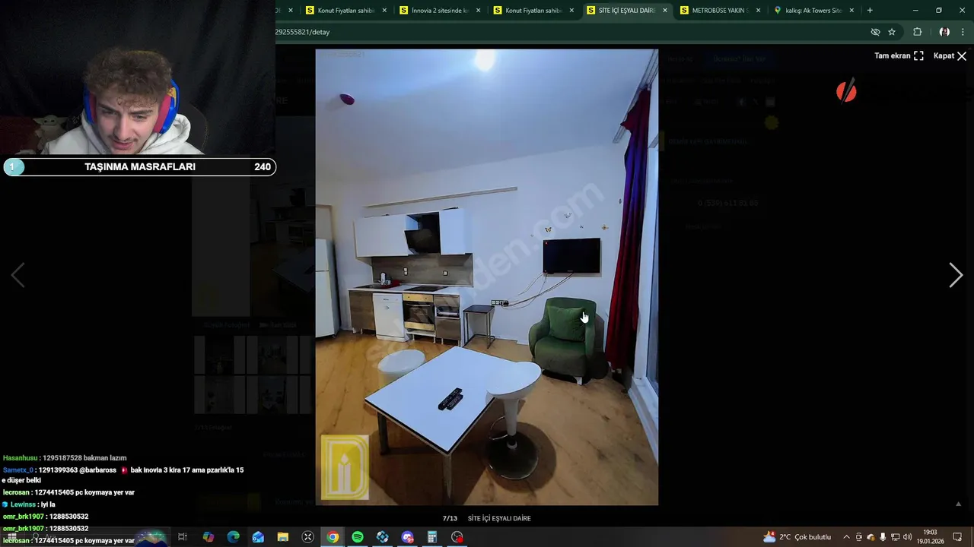Go to previous photo with left arrow
Image resolution: width=974 pixels, height=547 pixels.
(x=18, y=275)
